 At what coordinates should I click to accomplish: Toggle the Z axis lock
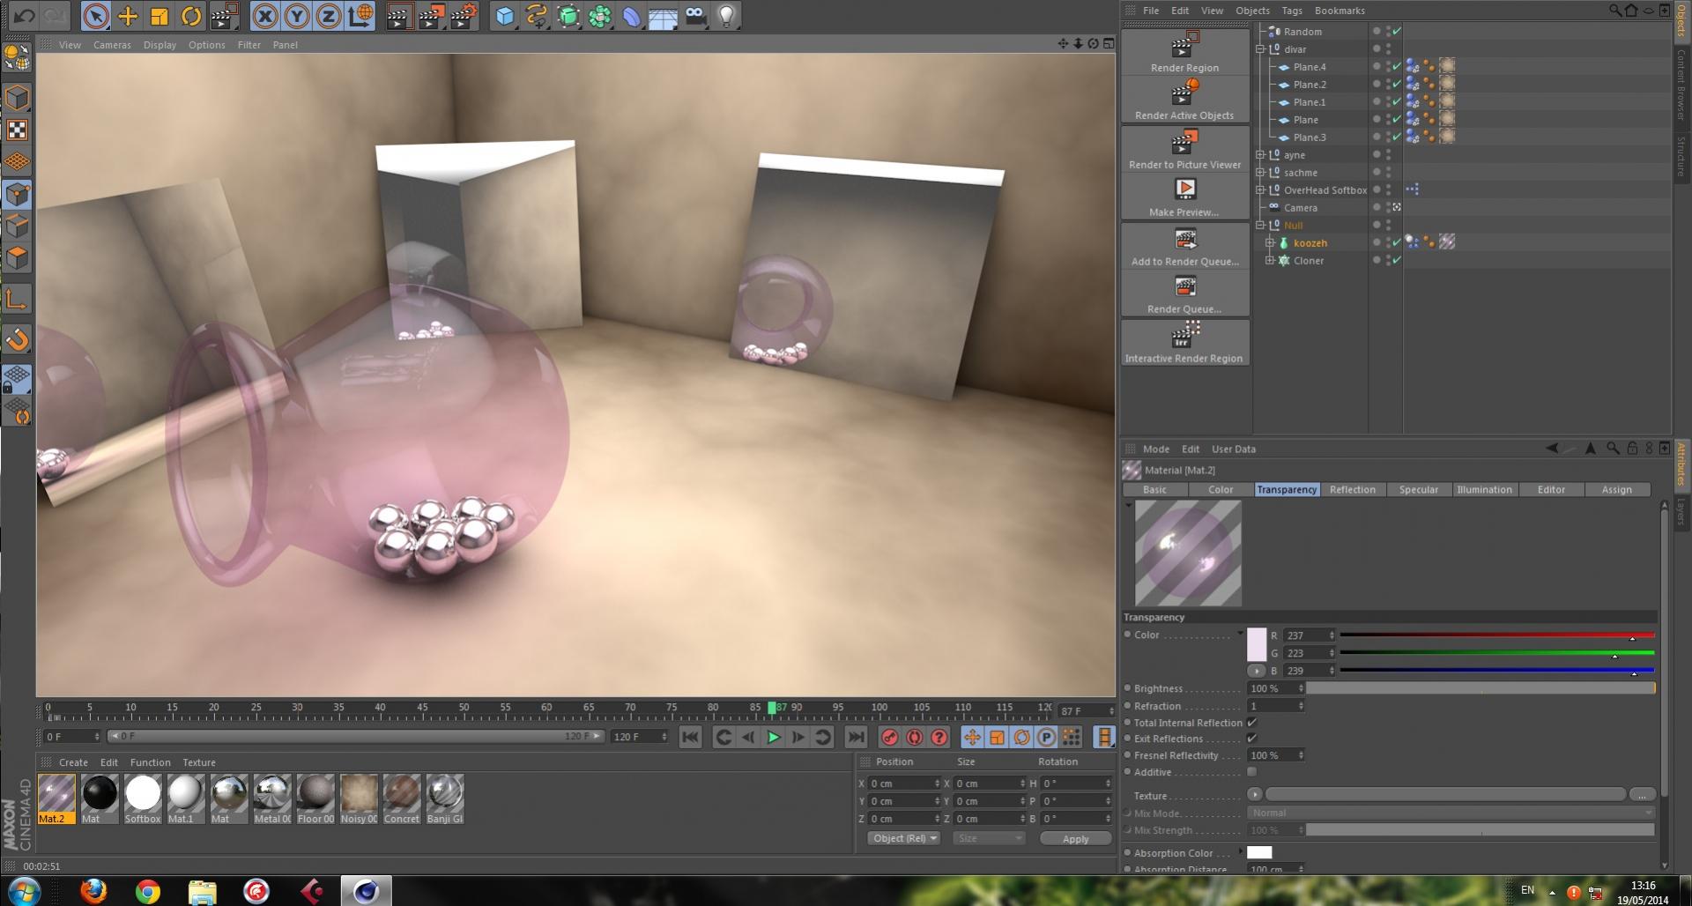329,16
